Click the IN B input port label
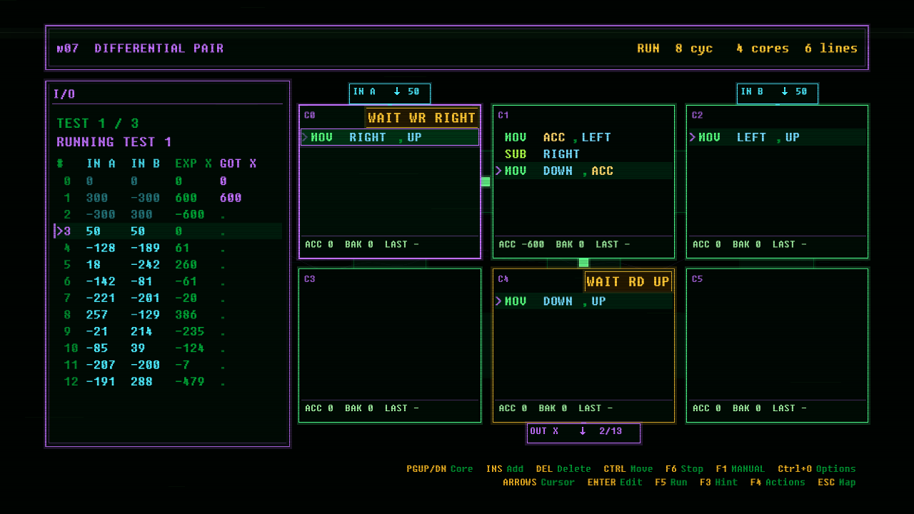 [x=777, y=93]
